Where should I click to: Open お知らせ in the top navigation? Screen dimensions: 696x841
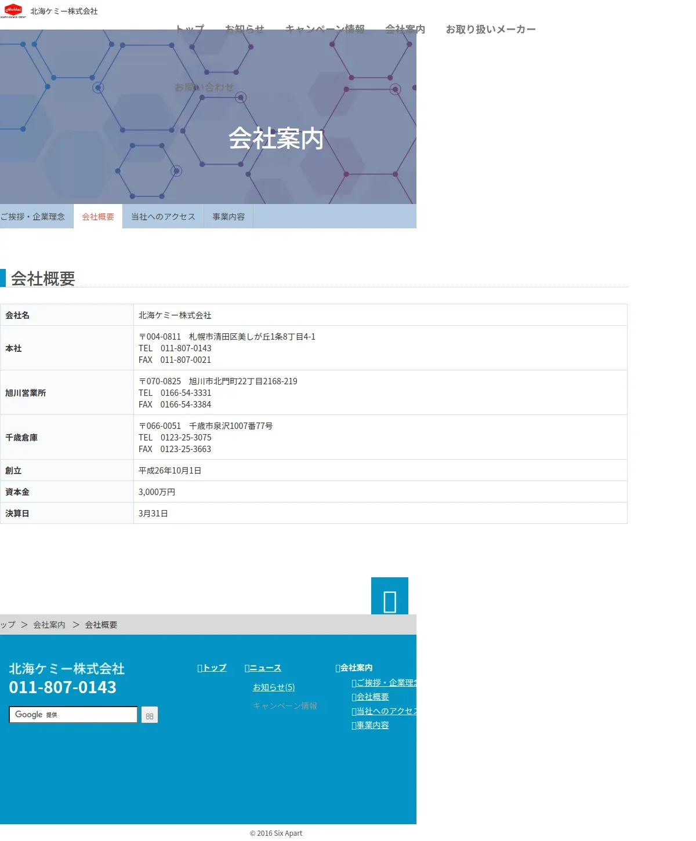click(245, 29)
